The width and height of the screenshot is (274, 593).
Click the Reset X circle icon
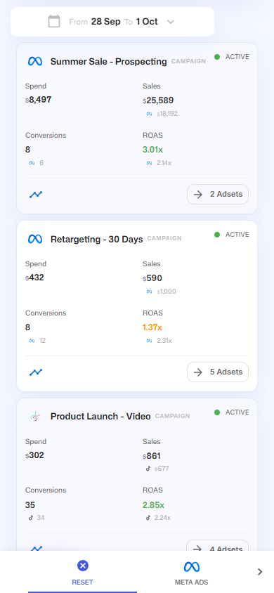coord(83,566)
